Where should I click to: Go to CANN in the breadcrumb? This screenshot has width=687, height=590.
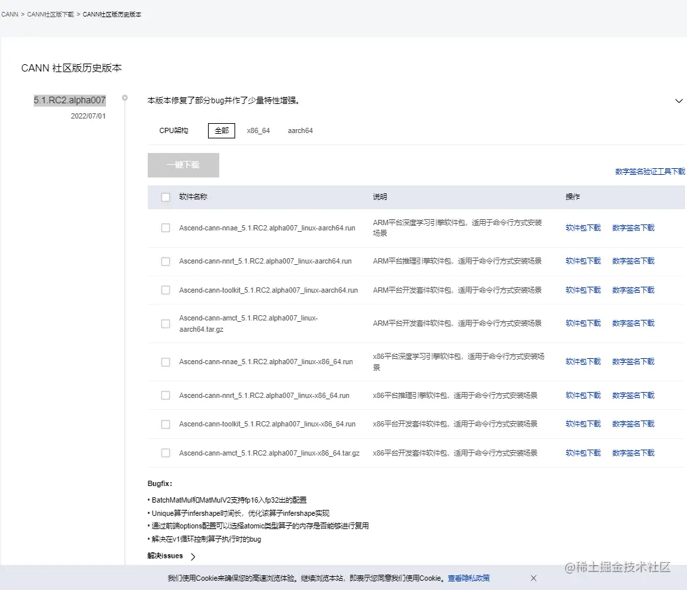[x=10, y=15]
